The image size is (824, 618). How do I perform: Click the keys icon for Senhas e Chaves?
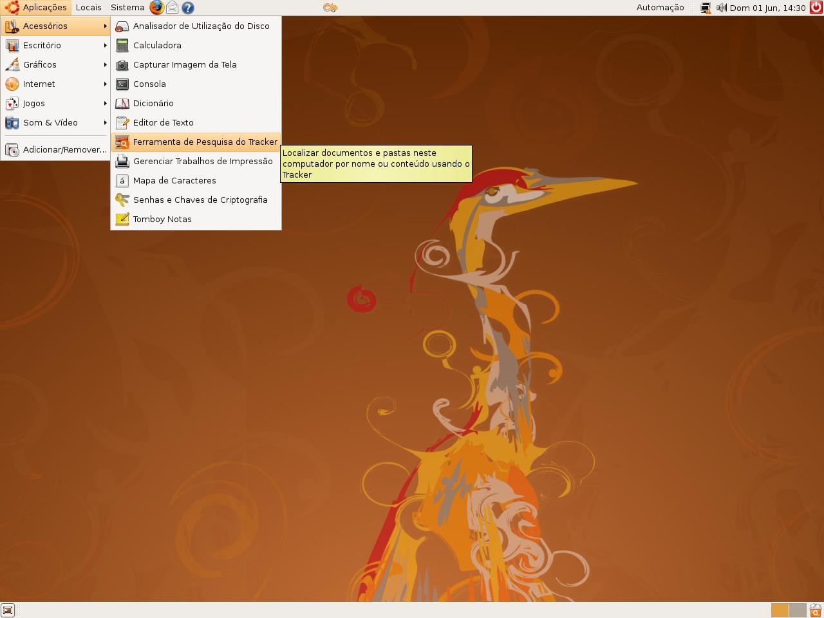122,200
